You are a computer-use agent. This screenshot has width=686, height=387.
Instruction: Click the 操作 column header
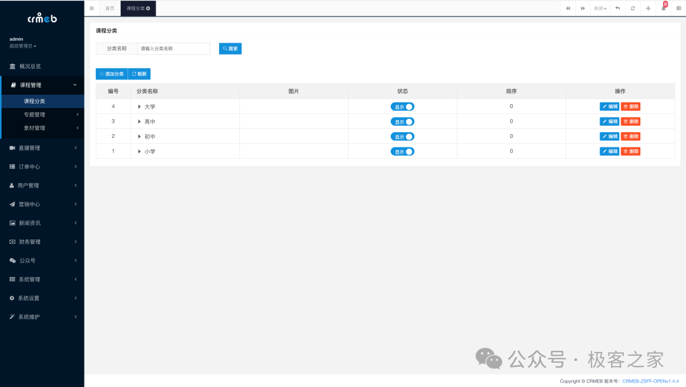(620, 91)
